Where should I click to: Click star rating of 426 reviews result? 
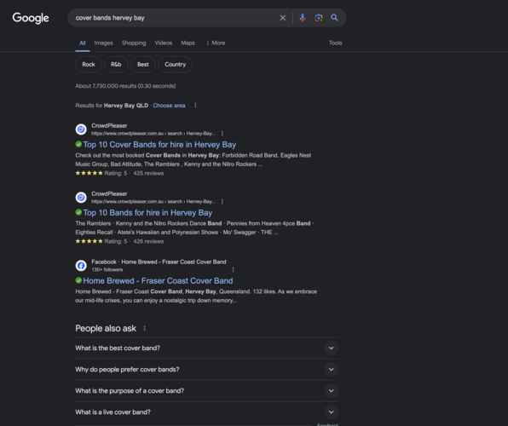click(x=89, y=241)
